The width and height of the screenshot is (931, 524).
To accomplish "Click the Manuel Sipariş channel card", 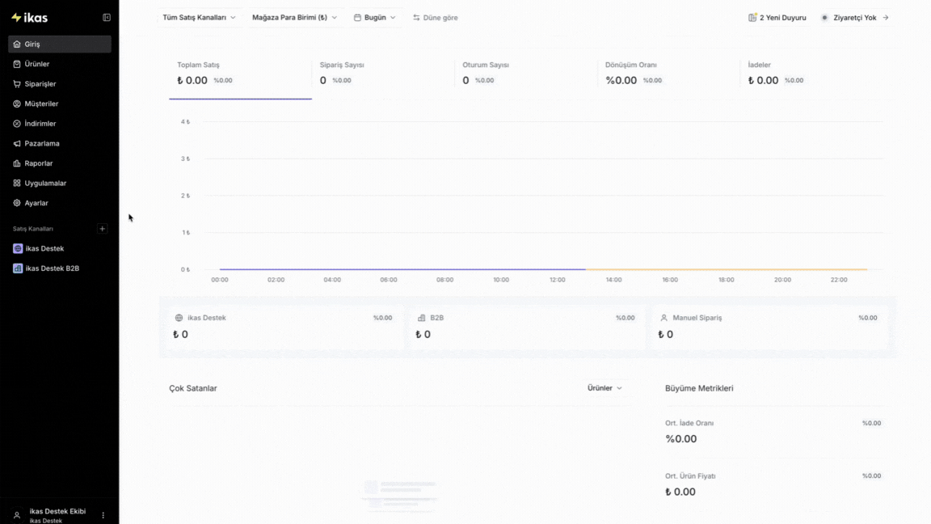I will point(769,327).
